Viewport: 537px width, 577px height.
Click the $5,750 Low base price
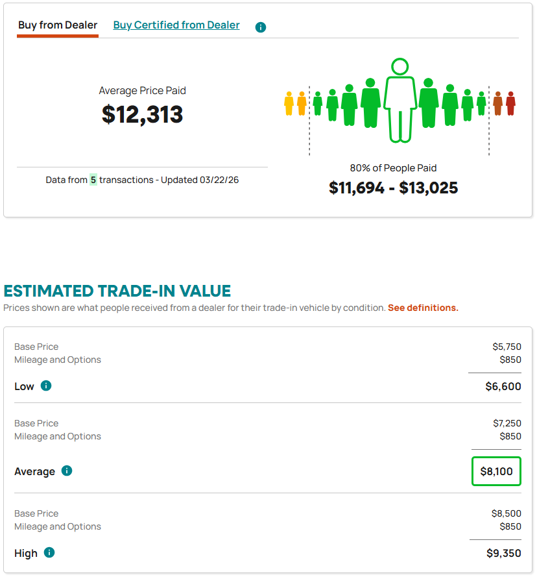pyautogui.click(x=507, y=347)
